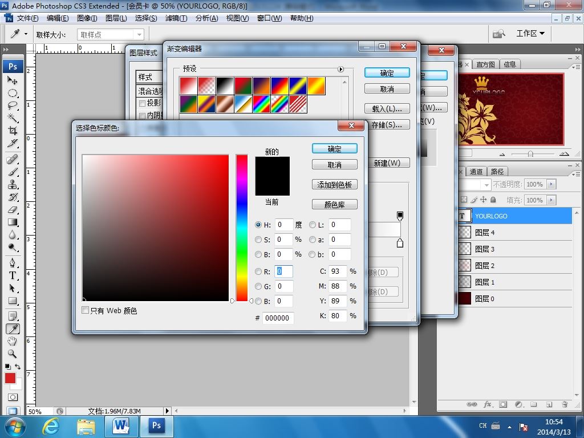Screen dimensions: 584x438
Task: Confirm color with 确定 in color picker
Action: (334, 149)
